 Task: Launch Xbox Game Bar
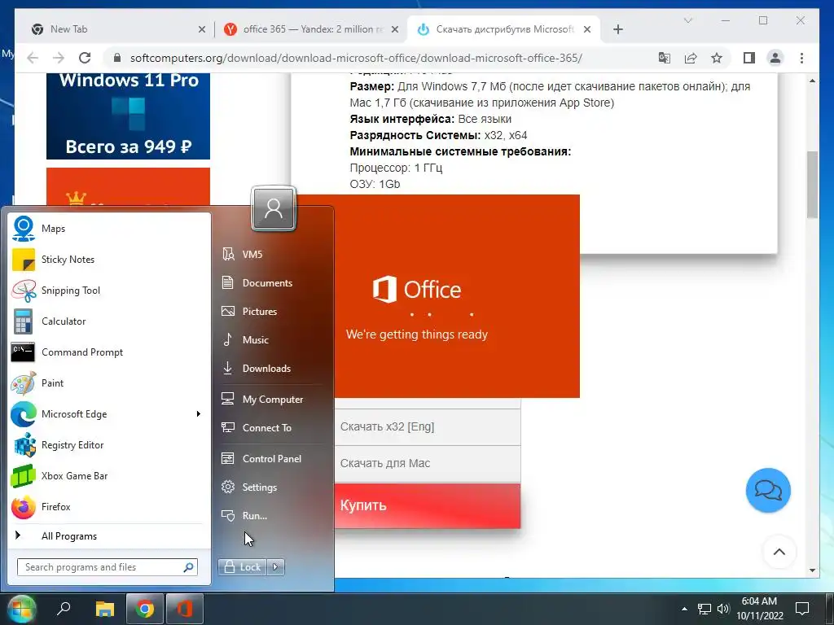coord(109,475)
